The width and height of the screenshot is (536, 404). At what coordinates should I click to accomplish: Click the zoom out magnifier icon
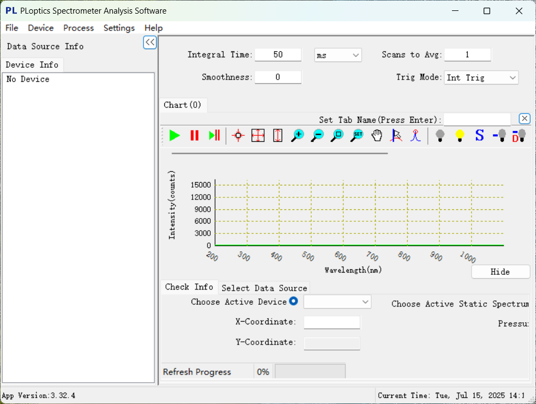[x=317, y=135]
